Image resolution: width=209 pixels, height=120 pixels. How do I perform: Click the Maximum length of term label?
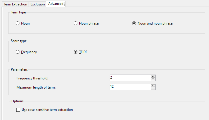(x=36, y=87)
